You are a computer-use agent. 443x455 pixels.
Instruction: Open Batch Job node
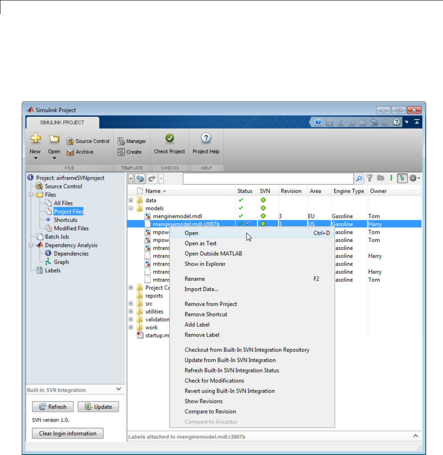click(57, 237)
